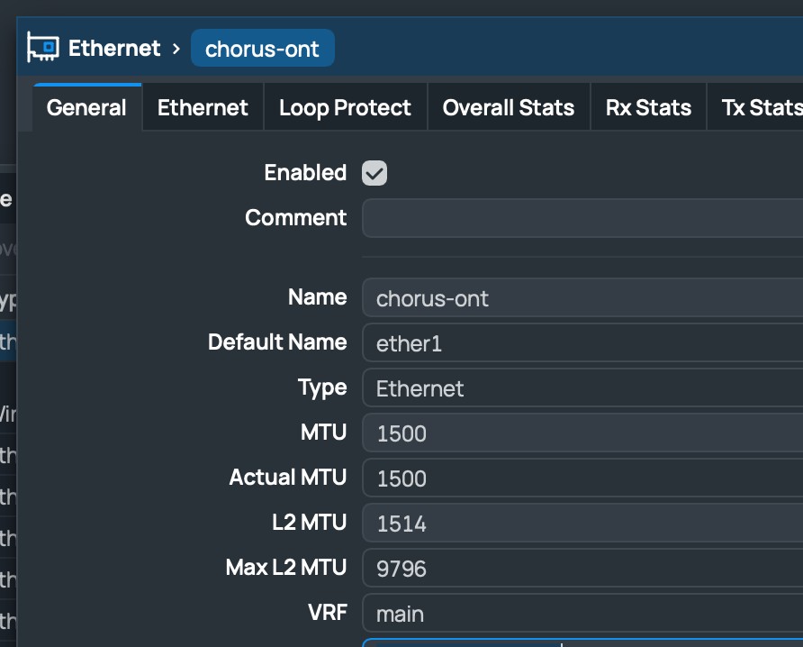Image resolution: width=803 pixels, height=647 pixels.
Task: Click into the Comment field
Action: pos(582,218)
